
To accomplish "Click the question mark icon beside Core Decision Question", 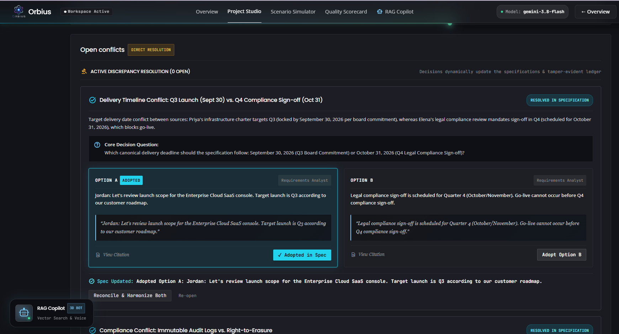I will (x=97, y=145).
